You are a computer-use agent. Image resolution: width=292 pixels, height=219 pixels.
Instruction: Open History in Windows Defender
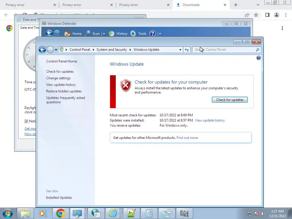pos(118,34)
